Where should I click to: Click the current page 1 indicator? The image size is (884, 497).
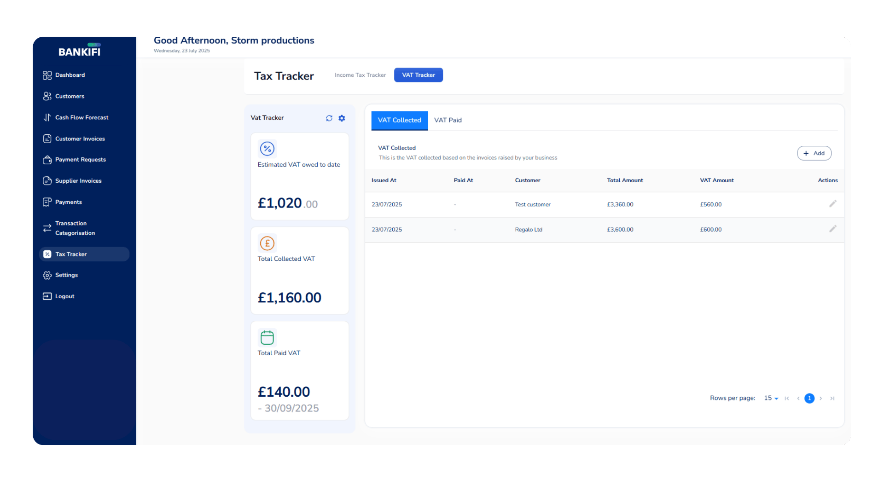809,398
